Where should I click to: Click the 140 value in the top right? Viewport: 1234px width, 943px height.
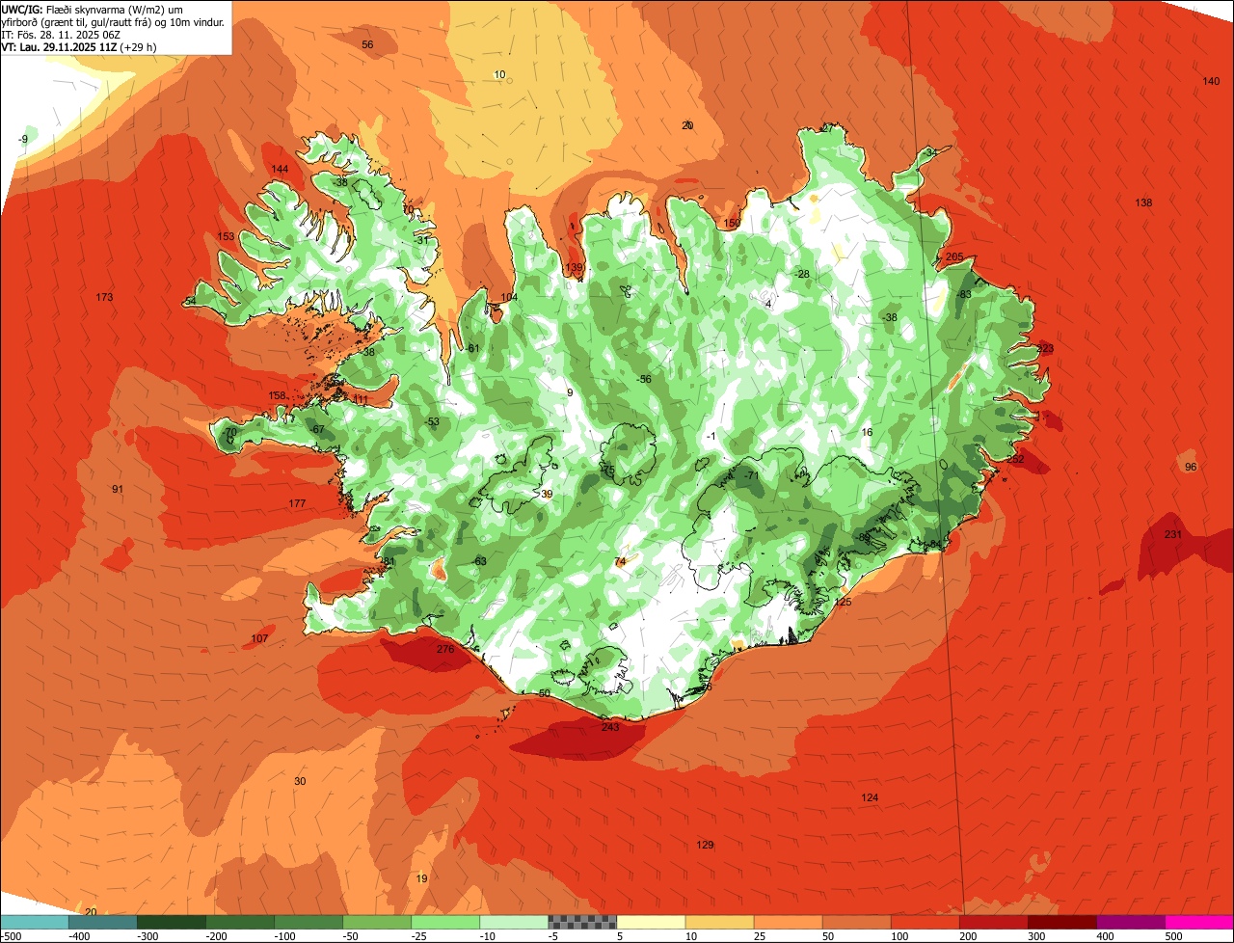(1212, 81)
